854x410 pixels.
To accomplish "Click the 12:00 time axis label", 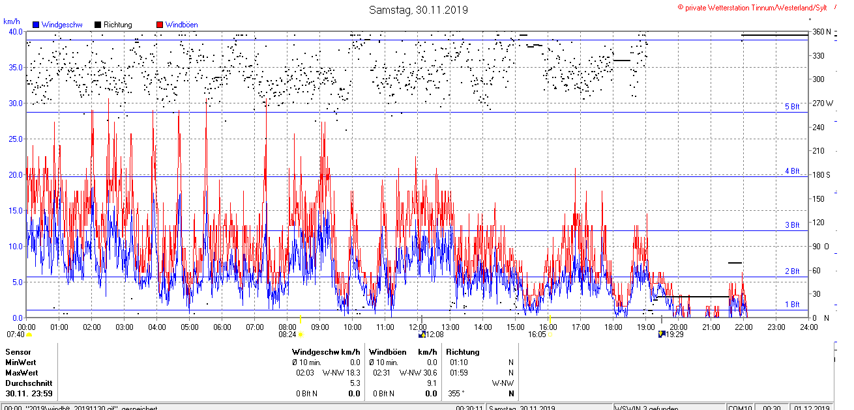I will 418,327.
